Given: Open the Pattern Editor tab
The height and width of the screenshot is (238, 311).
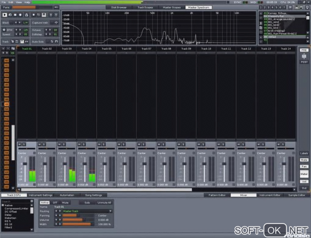Looking at the screenshot, I should 217,195.
